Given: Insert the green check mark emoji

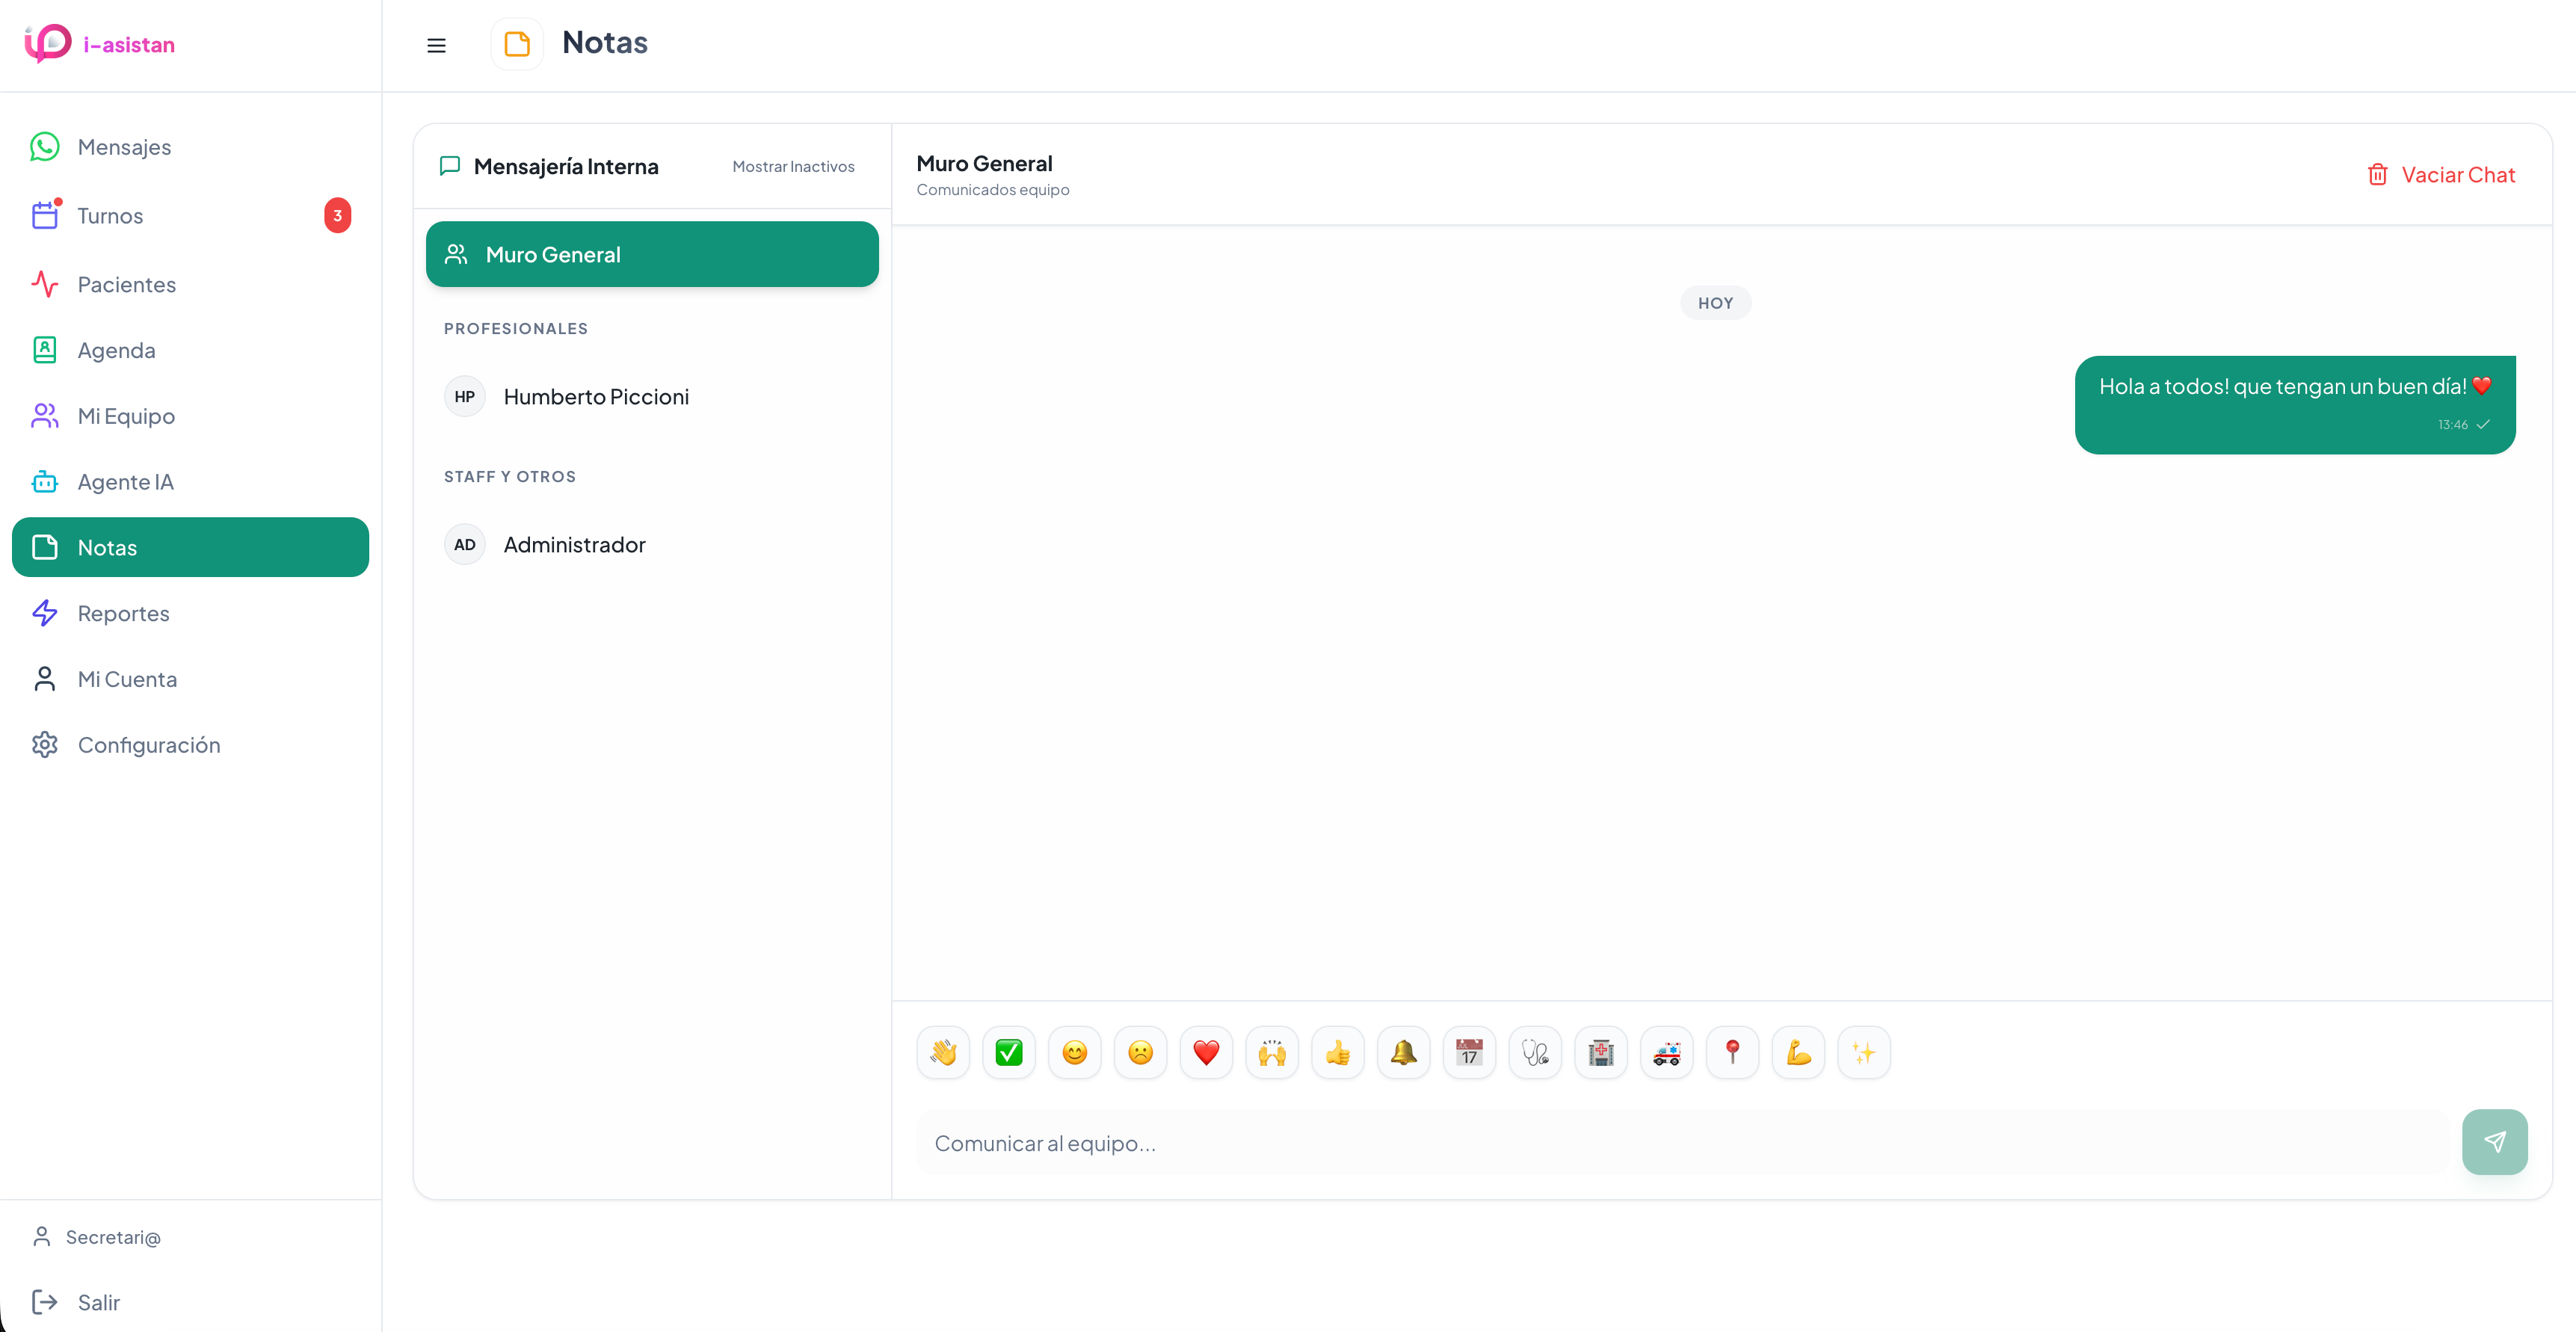Looking at the screenshot, I should click(x=1009, y=1053).
